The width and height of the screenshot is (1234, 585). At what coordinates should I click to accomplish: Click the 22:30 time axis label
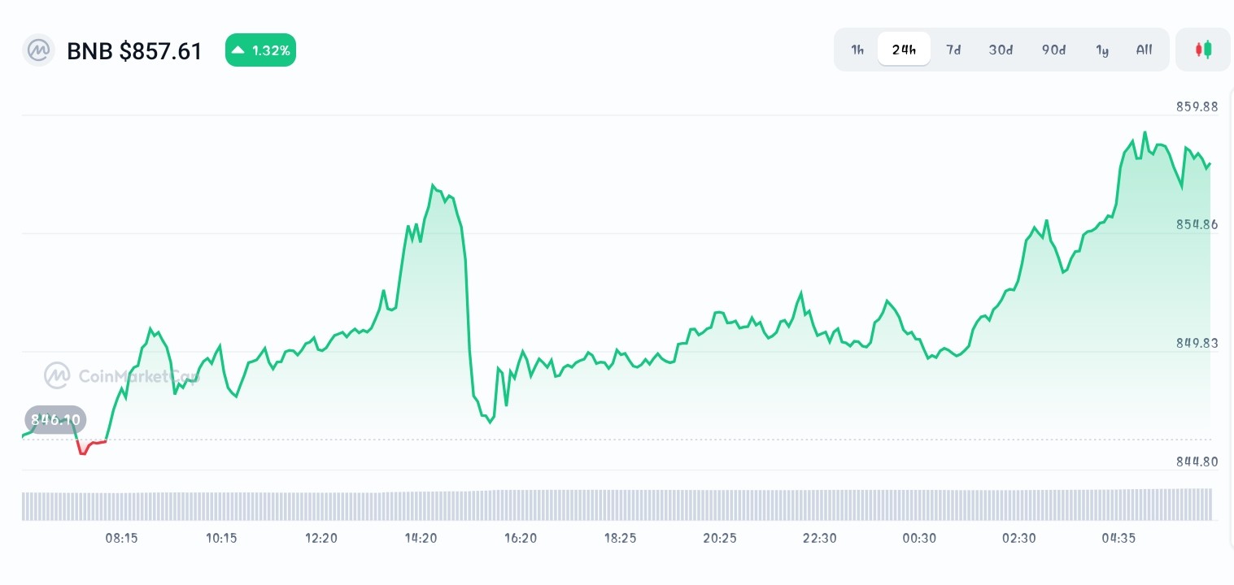(820, 538)
